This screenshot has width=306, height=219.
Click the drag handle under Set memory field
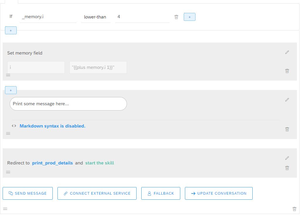(8, 75)
